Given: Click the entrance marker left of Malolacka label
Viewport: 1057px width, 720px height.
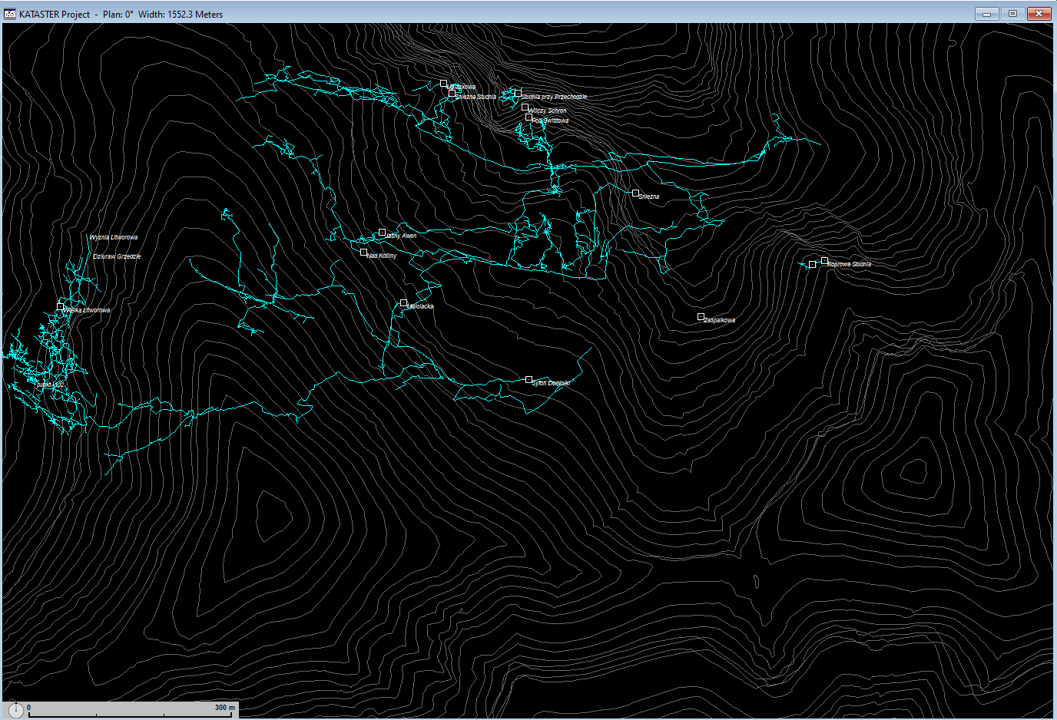Looking at the screenshot, I should [x=403, y=303].
